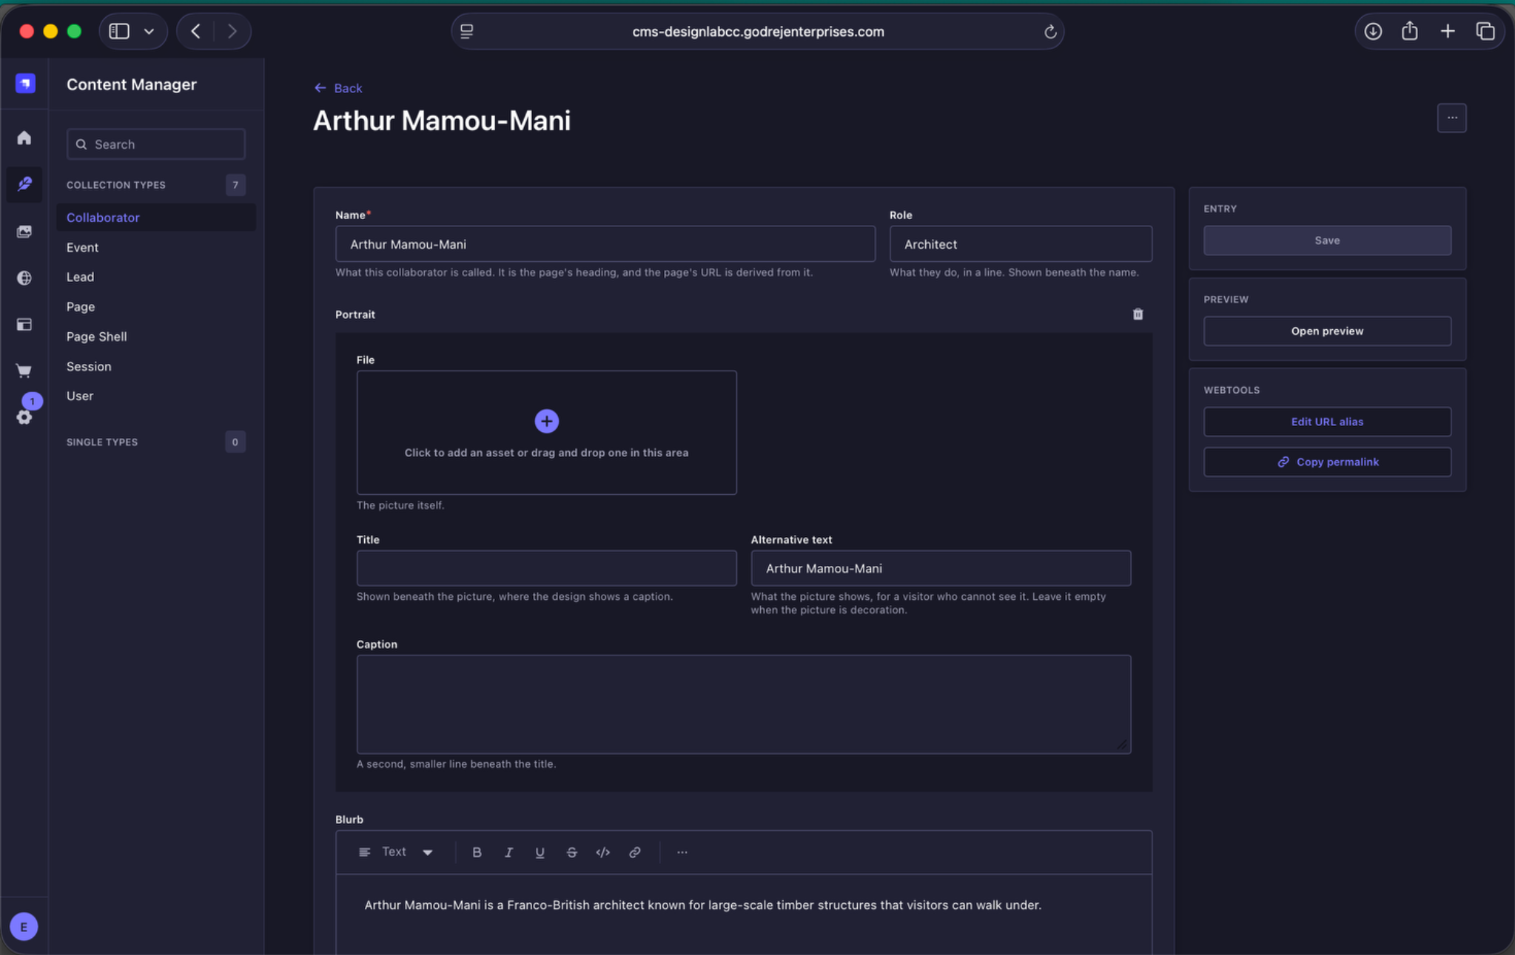1515x955 pixels.
Task: Delete the Portrait component with trash icon
Action: pos(1138,314)
